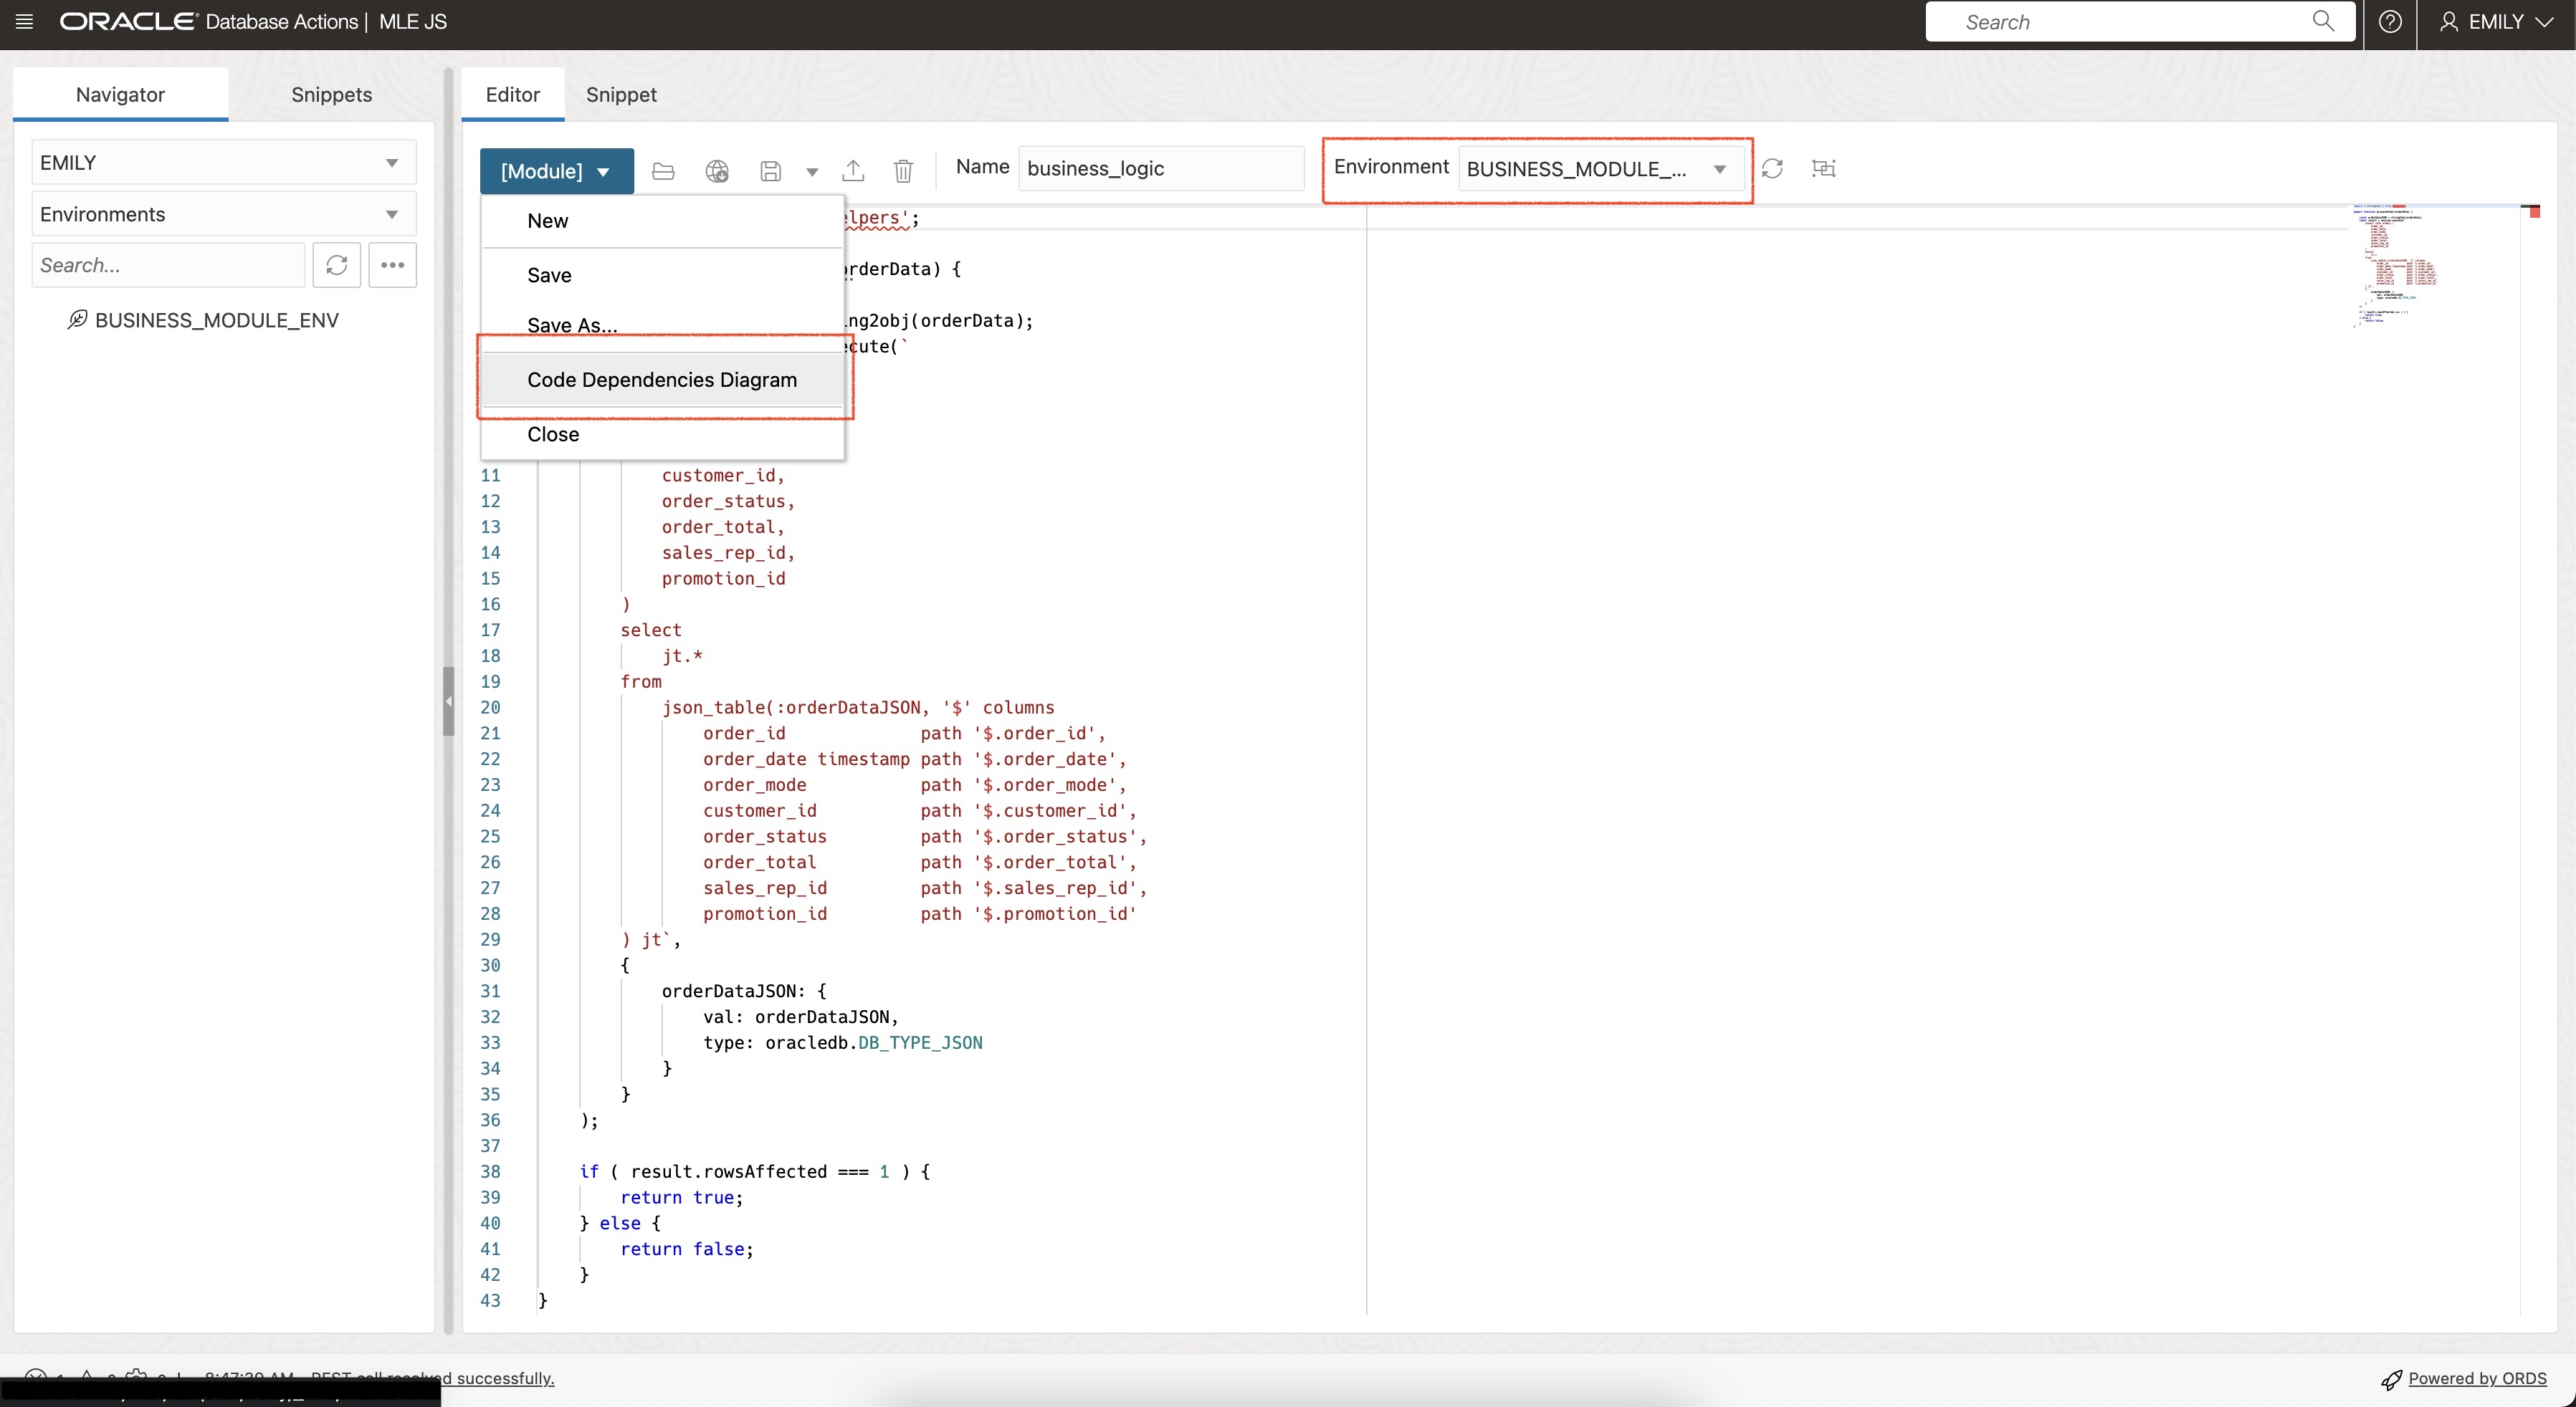Delete the business_logic module
The image size is (2576, 1407).
tap(902, 171)
